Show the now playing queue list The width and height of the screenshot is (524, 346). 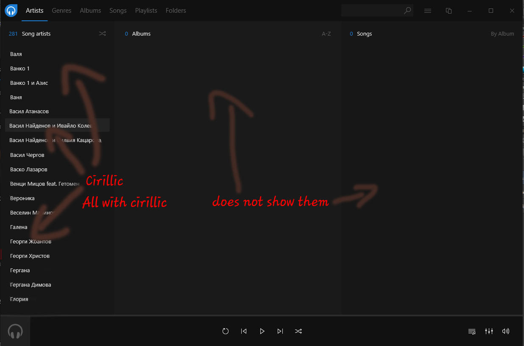pos(471,331)
